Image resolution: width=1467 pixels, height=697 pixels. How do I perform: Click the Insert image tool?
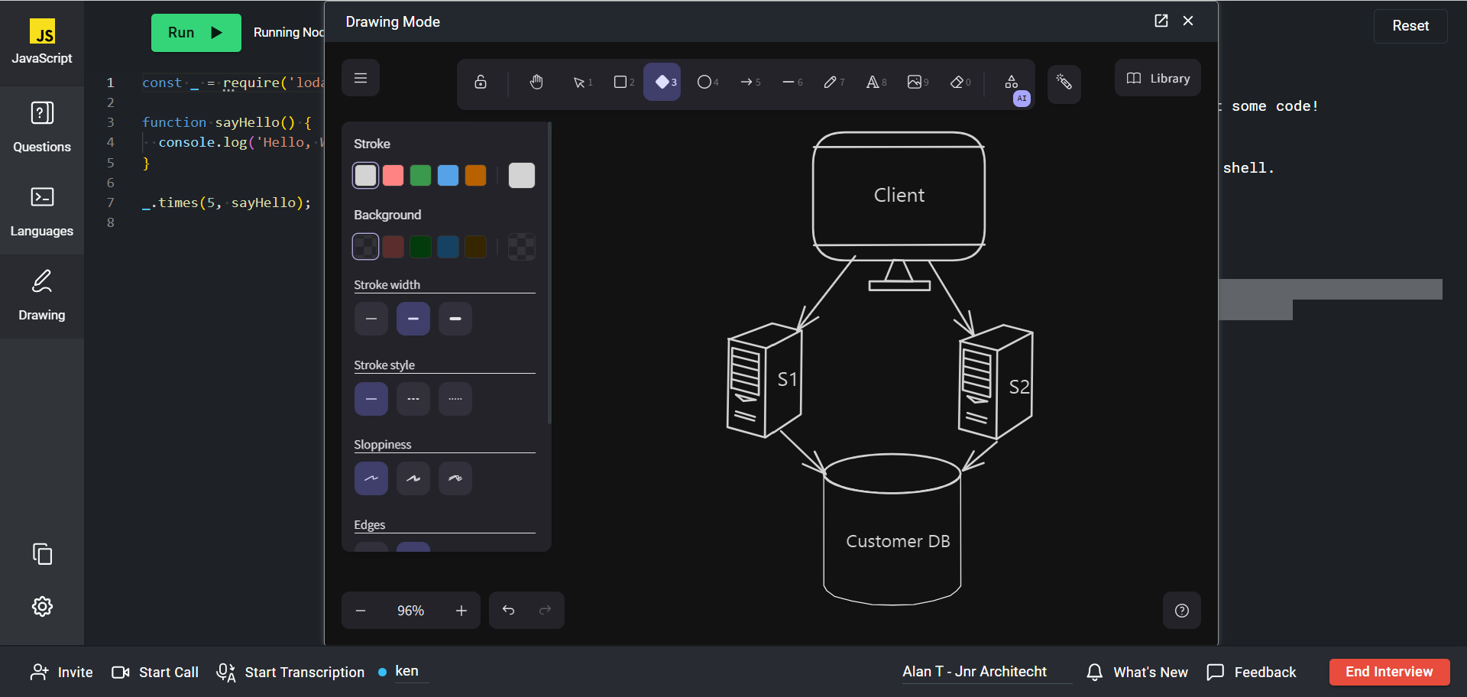pos(915,82)
